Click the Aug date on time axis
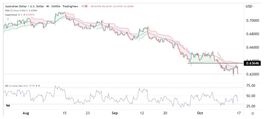This screenshot has height=119, width=265. 26,113
